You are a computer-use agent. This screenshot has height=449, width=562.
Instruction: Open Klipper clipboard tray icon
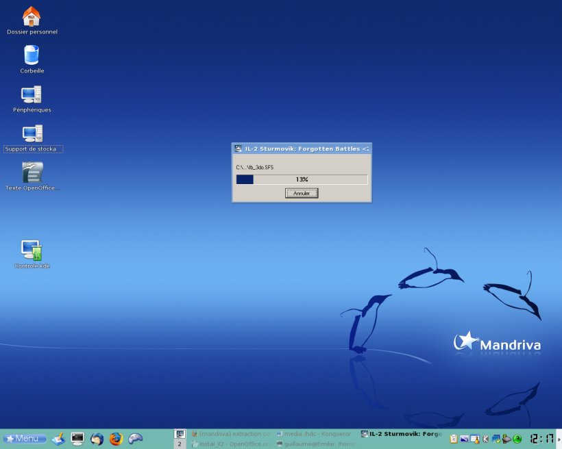click(x=454, y=439)
